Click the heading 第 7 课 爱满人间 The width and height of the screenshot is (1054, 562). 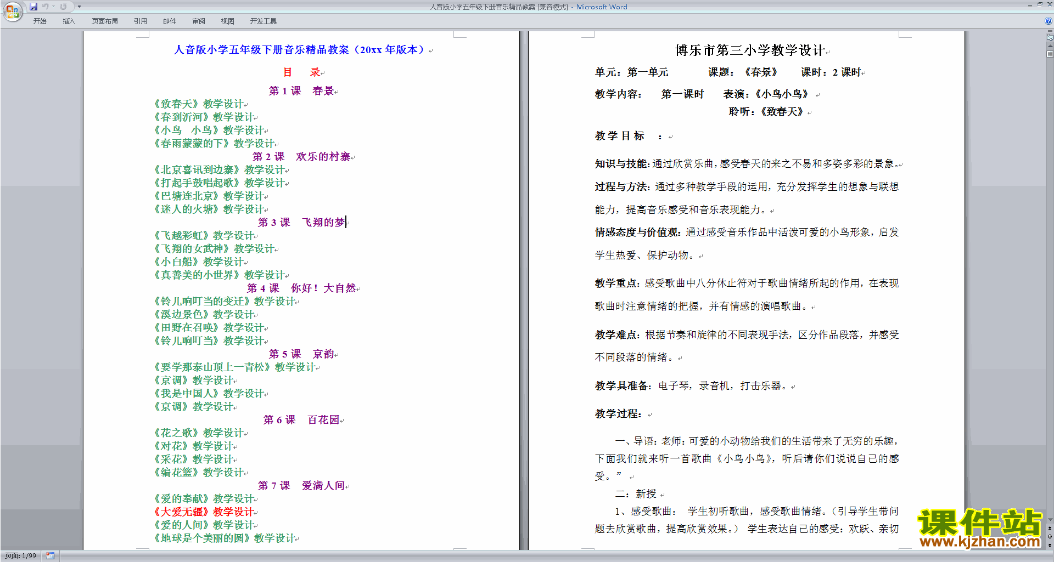(x=301, y=486)
